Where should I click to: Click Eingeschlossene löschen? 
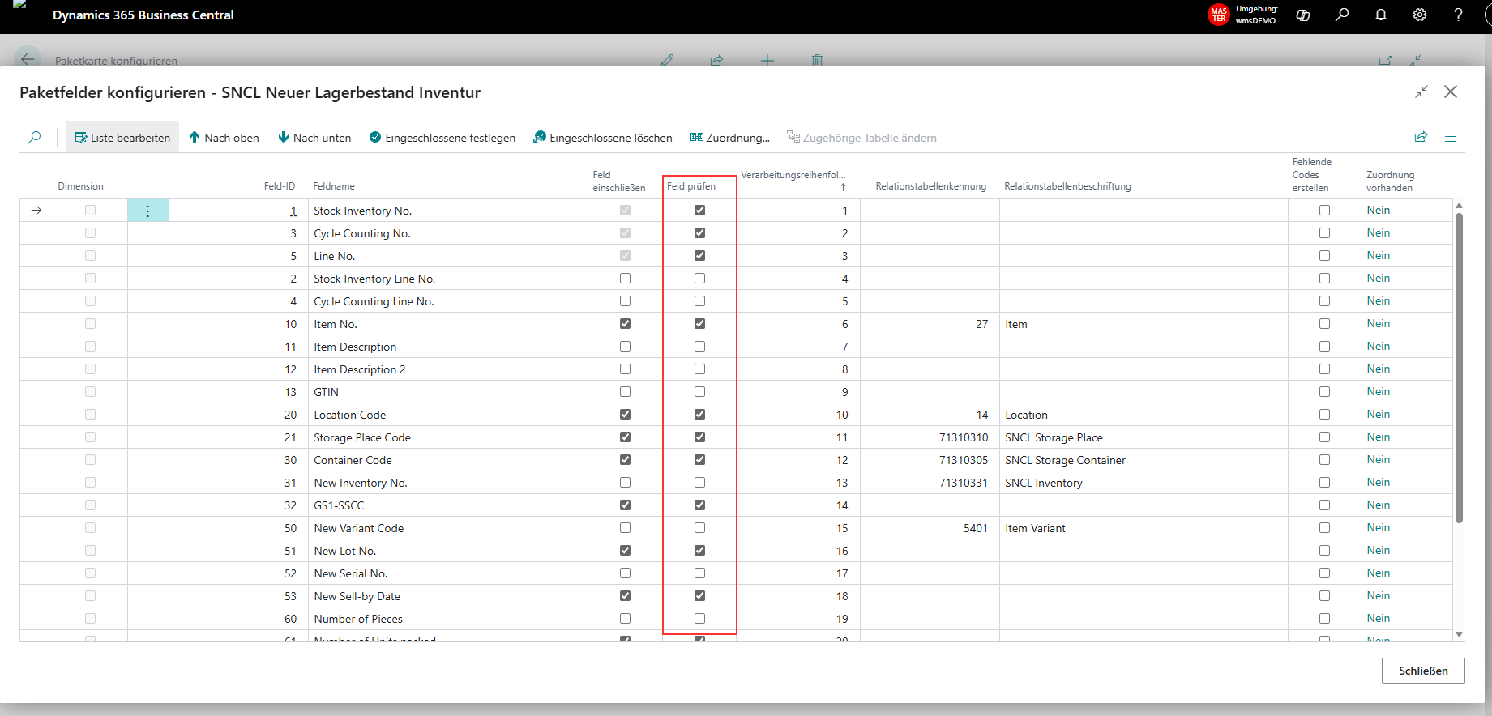[603, 138]
